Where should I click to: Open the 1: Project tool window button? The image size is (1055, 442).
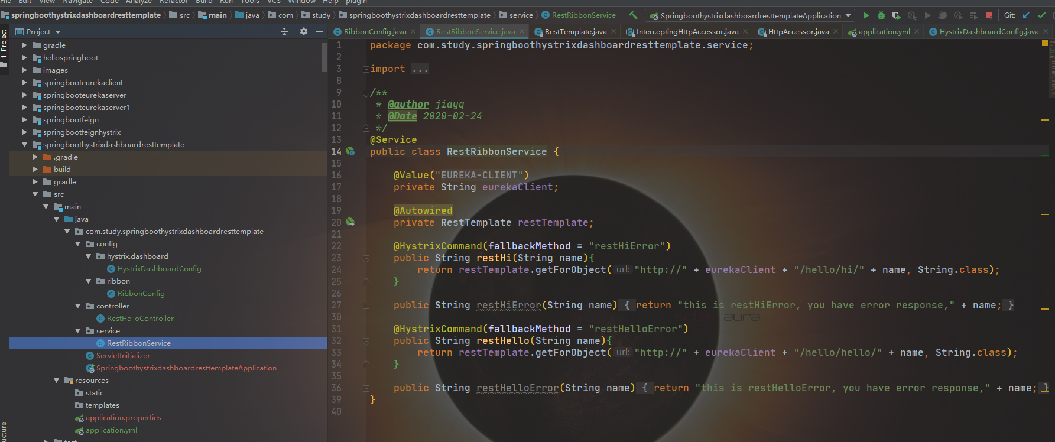4,48
